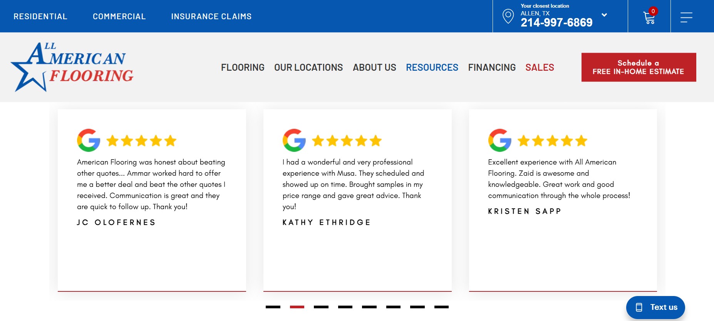Screen dimensions: 714x321
Task: Click the All American Flooring logo
Action: (72, 67)
